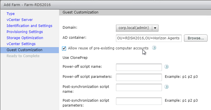Uncheck Allow reuse of pre-existing computer accounts

pos(64,48)
